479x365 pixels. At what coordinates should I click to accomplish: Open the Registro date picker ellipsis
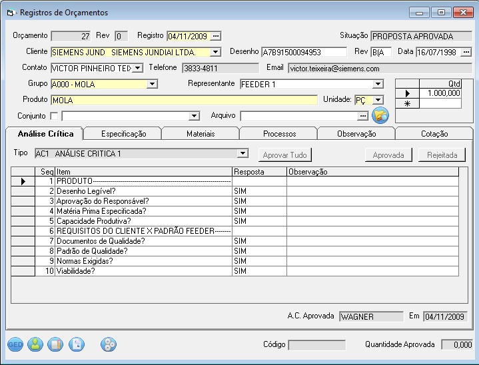coord(216,36)
